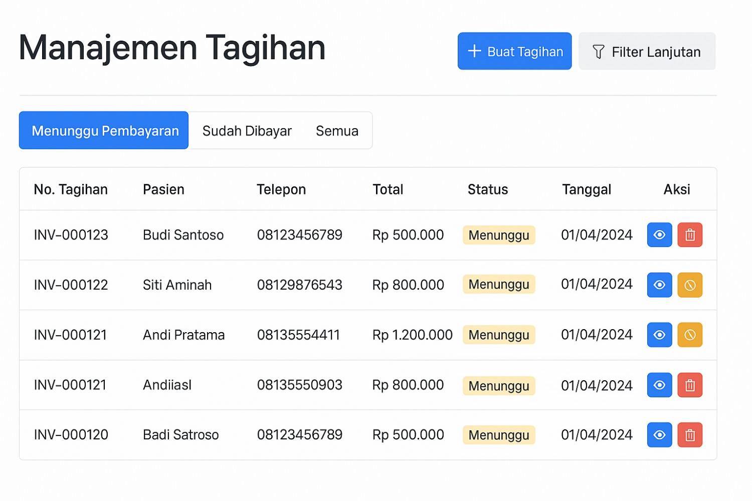View the invoice of patient Andiiasl
Image resolution: width=752 pixels, height=501 pixels.
coord(659,385)
